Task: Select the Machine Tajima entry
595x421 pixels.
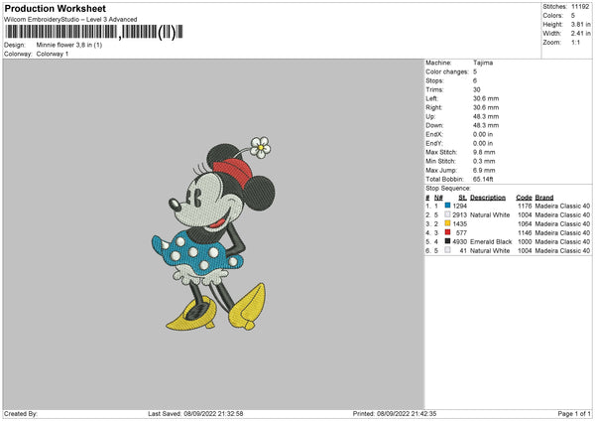Action: 483,63
